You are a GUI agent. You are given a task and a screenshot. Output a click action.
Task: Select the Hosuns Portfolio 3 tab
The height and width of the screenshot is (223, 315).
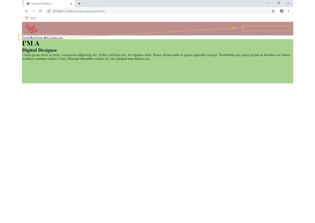(x=49, y=4)
